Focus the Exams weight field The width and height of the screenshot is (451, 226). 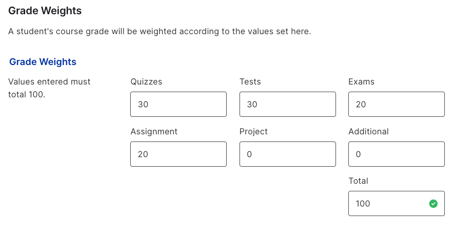396,104
